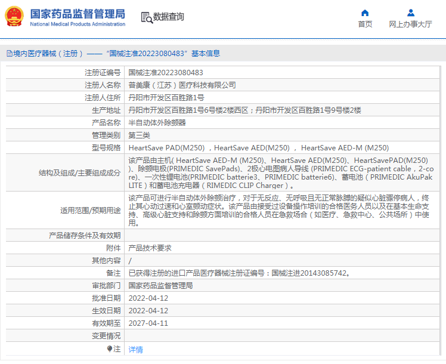Click the 数据查询 magnifier document icon
Screen dimensions: 446x364
[146, 17]
